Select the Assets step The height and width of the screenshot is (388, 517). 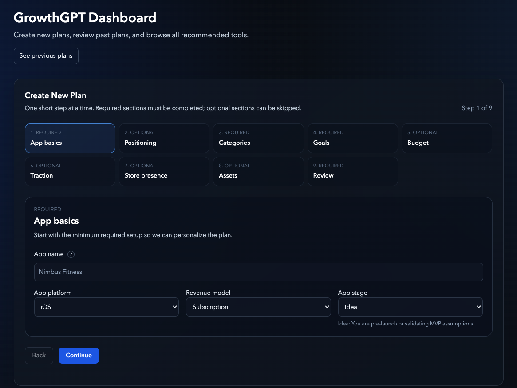coord(258,171)
